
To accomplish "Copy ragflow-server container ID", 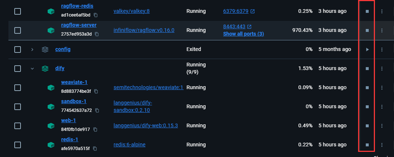I will tap(97, 34).
